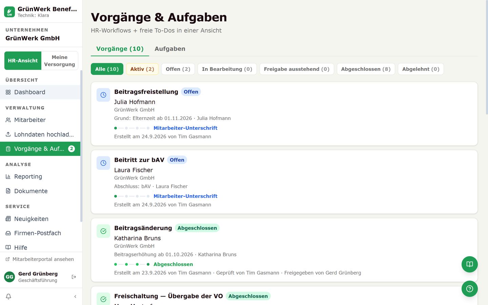488x305 pixels.
Task: Click the Lohndaten upload icon
Action: click(8, 135)
